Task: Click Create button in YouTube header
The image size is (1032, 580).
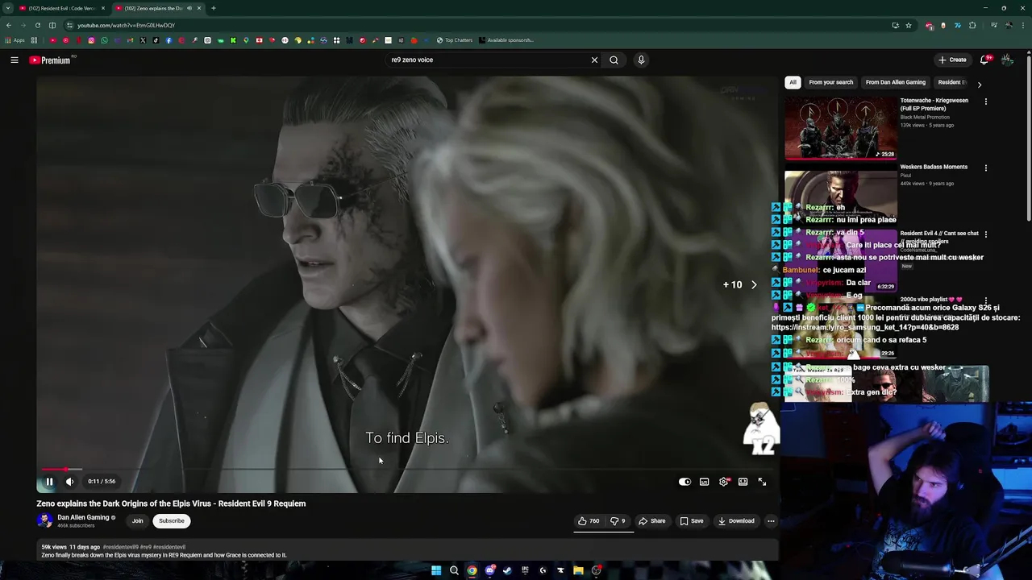Action: point(952,60)
